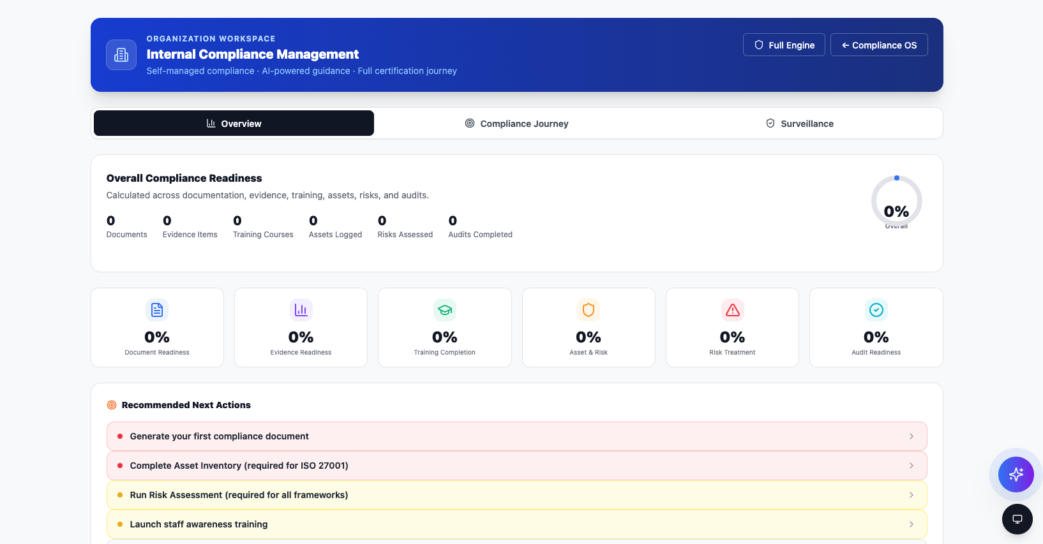Click the Overall Compliance Readiness heading
Image resolution: width=1043 pixels, height=544 pixels.
tap(184, 178)
